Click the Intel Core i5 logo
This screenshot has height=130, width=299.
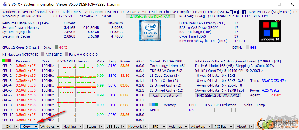coord(150,31)
